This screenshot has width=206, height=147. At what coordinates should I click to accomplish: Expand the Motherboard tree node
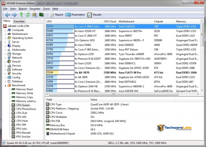point(5,34)
